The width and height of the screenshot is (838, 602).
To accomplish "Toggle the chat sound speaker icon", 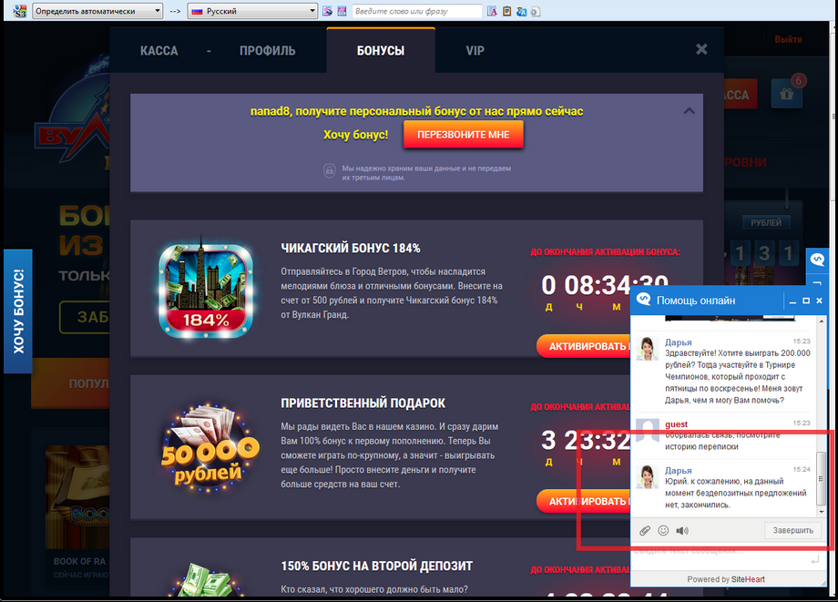I will 682,530.
